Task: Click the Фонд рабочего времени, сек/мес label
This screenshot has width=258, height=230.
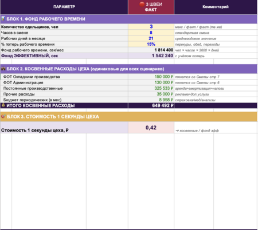Action: (x=32, y=50)
